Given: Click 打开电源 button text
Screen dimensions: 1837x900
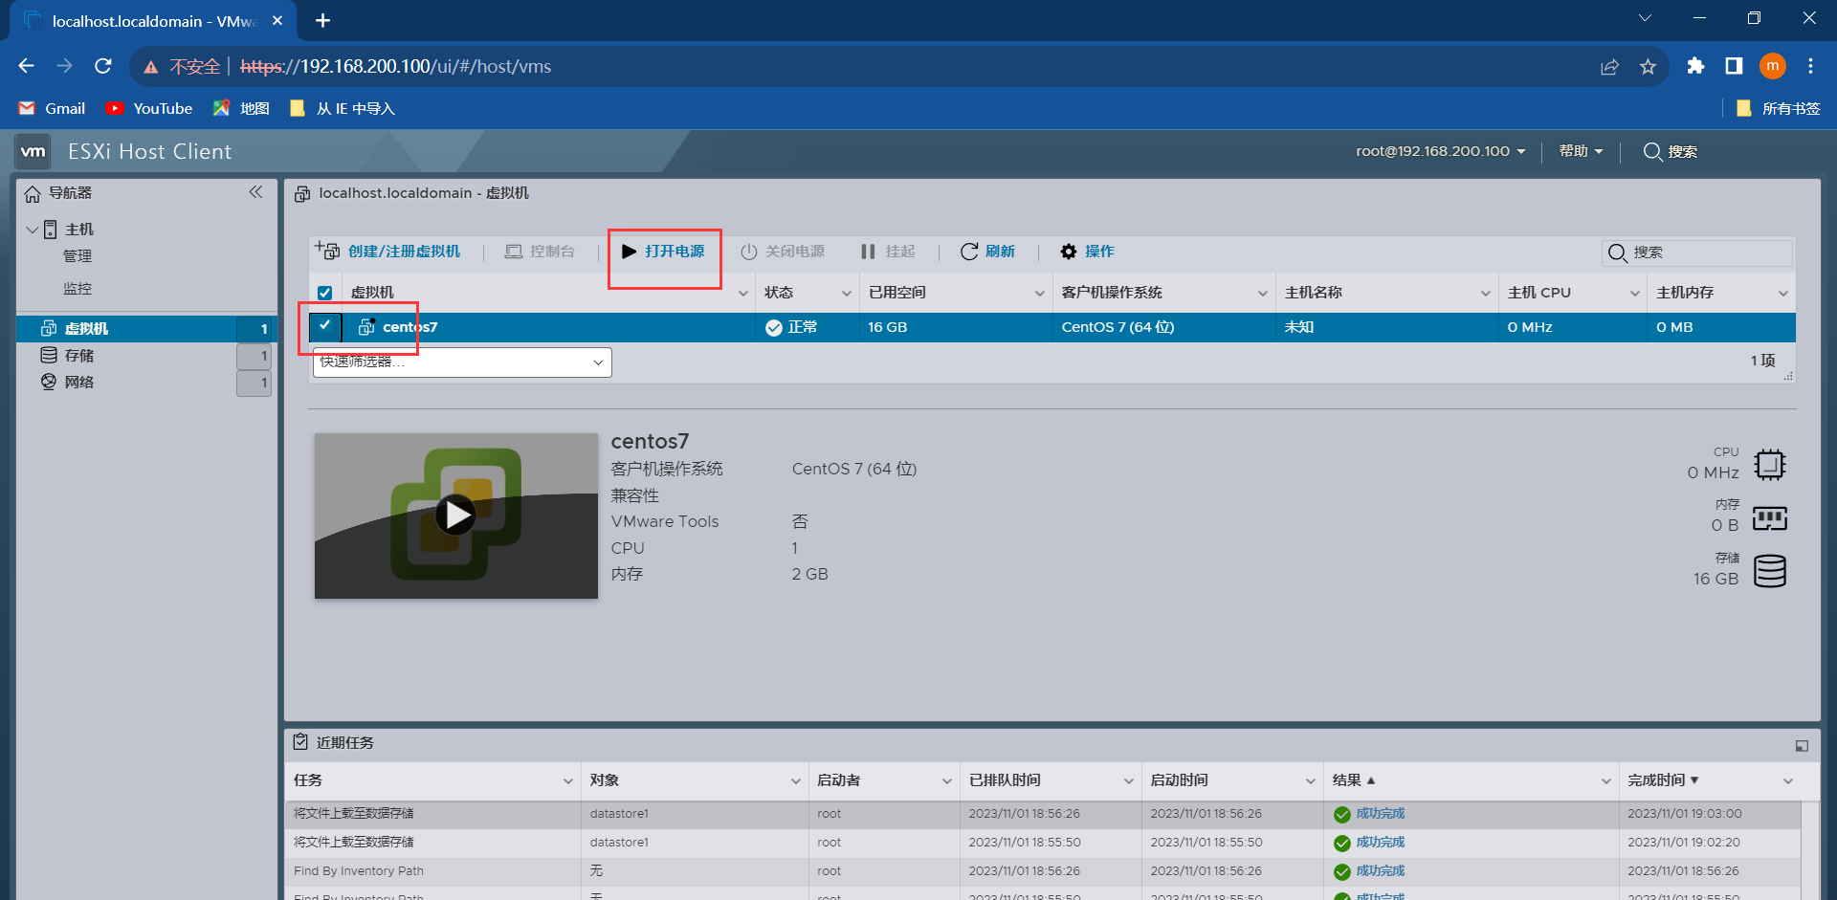Looking at the screenshot, I should tap(675, 252).
